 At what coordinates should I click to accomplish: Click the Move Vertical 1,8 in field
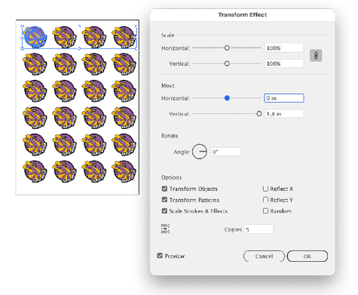284,114
